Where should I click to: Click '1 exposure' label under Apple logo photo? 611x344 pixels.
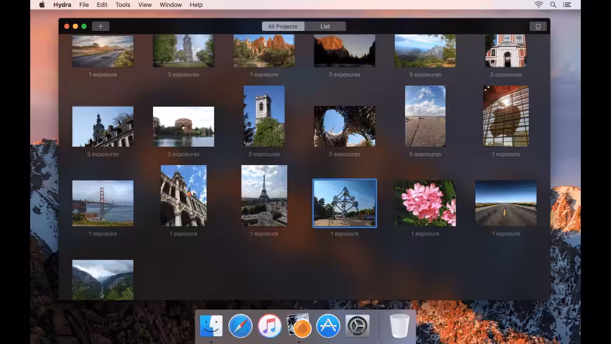(506, 154)
